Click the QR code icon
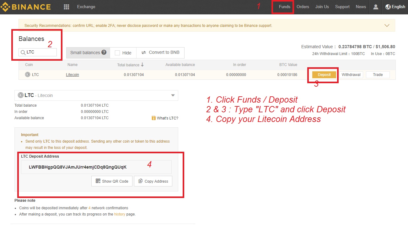The height and width of the screenshot is (249, 408). coord(98,181)
